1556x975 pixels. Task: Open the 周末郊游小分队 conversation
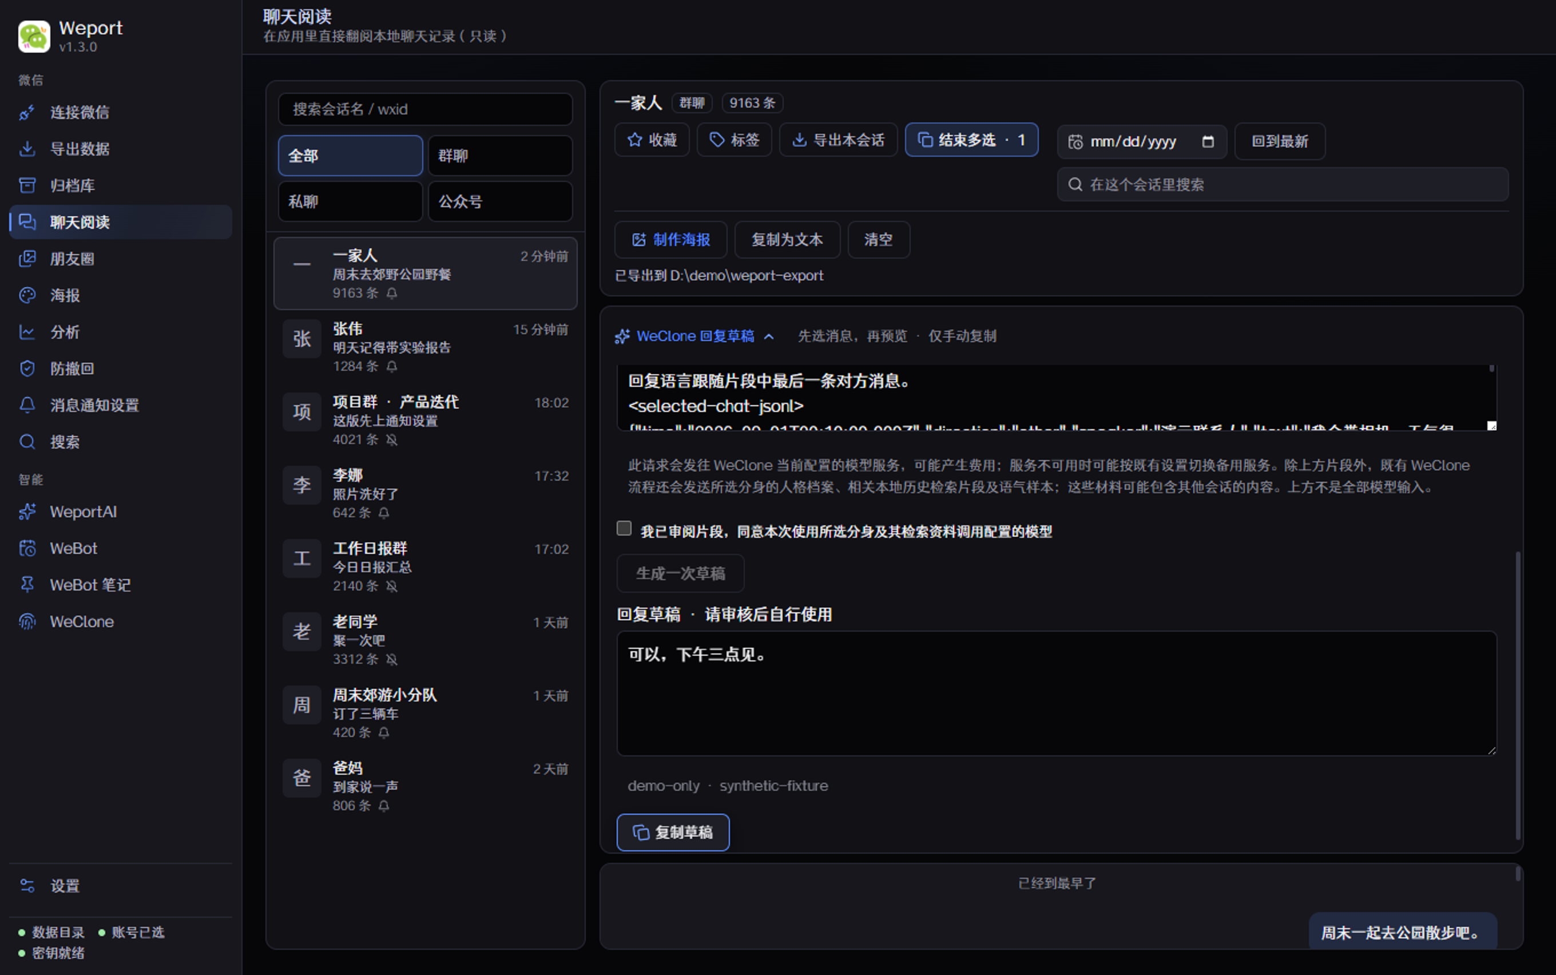(x=426, y=713)
